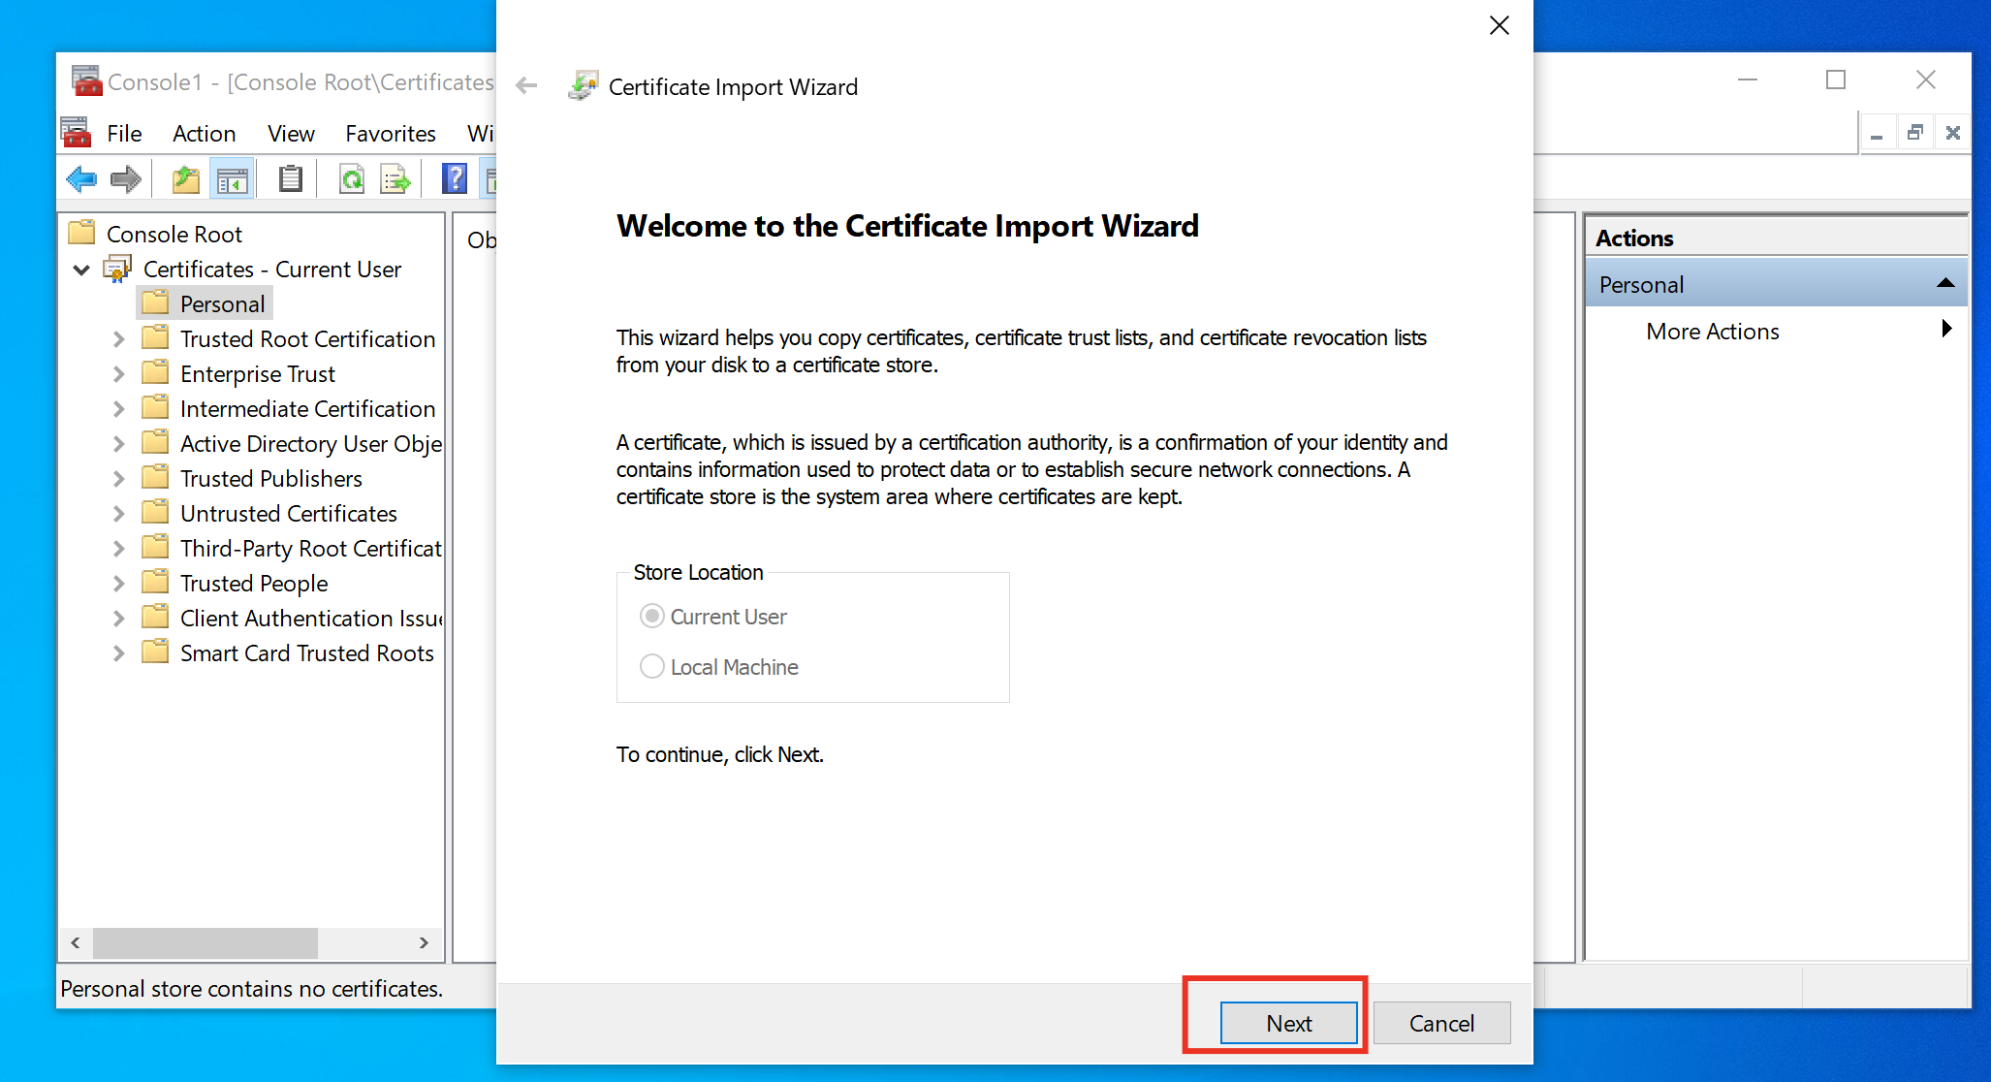This screenshot has width=1991, height=1082.
Task: Click the blue Back arrow in MMC toolbar
Action: coord(81,179)
